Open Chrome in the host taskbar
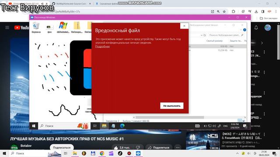 point(102,153)
